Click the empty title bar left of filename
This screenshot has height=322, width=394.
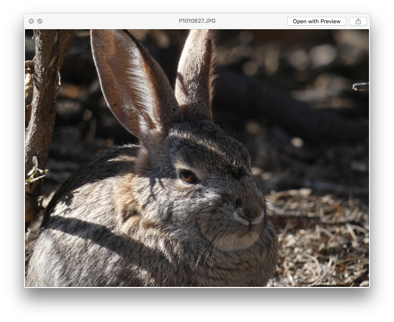(106, 21)
